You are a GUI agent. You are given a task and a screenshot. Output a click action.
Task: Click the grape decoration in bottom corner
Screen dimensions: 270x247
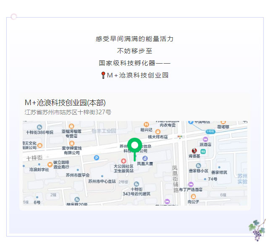257,228
